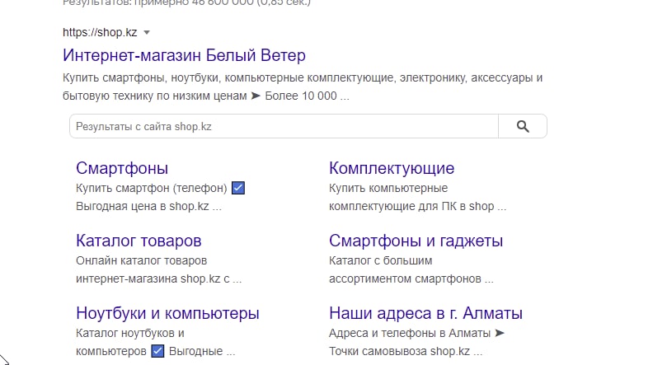Viewport: 653px width, 365px height.
Task: Click the magnifier search button for shop.kz
Action: (523, 126)
